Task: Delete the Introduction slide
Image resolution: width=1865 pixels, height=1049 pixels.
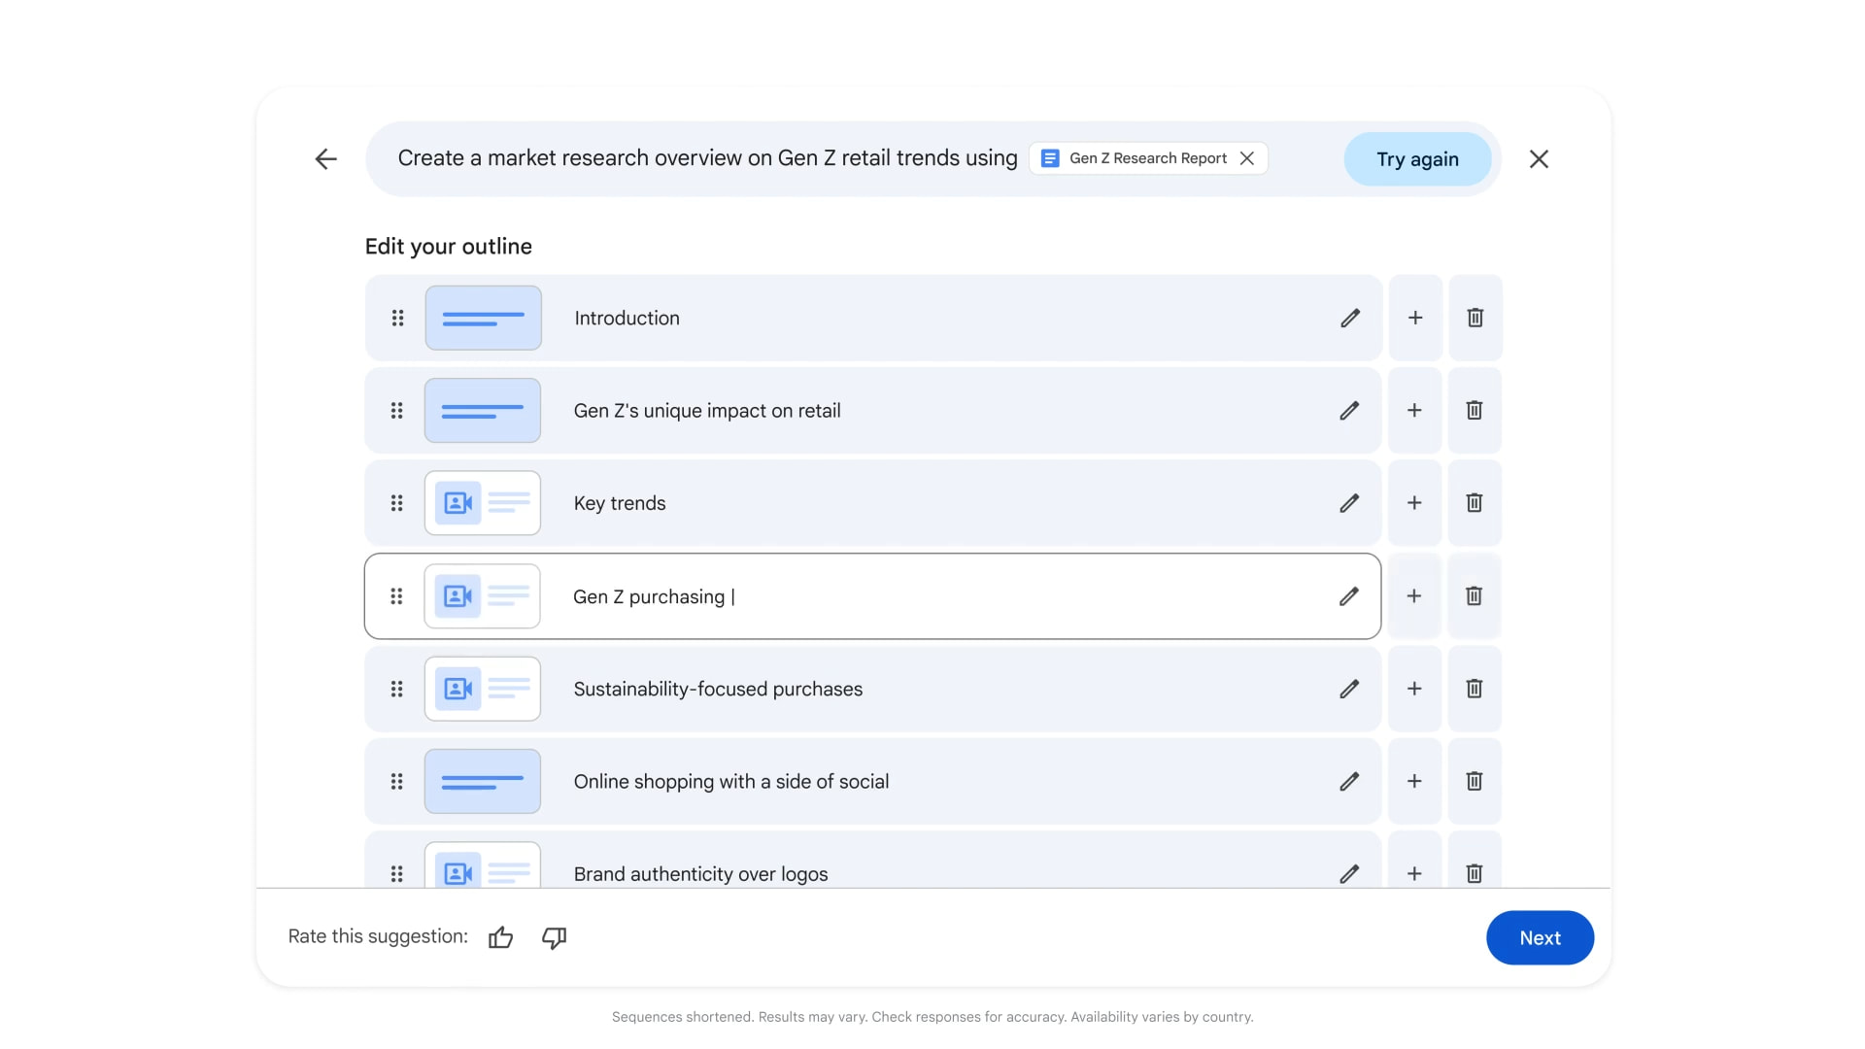Action: [1475, 319]
